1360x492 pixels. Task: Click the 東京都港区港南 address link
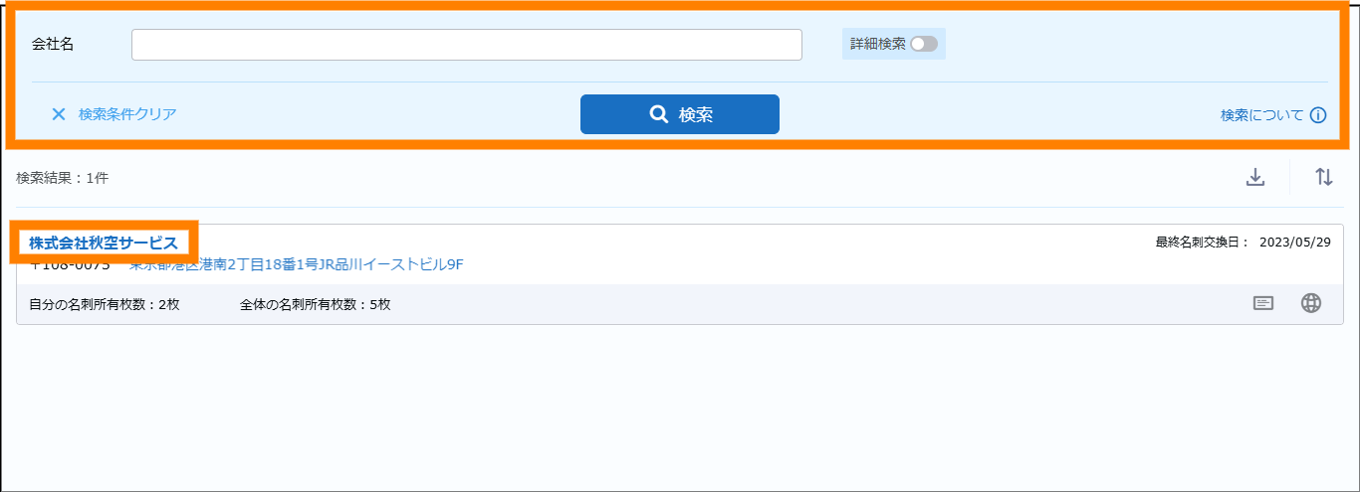(297, 264)
